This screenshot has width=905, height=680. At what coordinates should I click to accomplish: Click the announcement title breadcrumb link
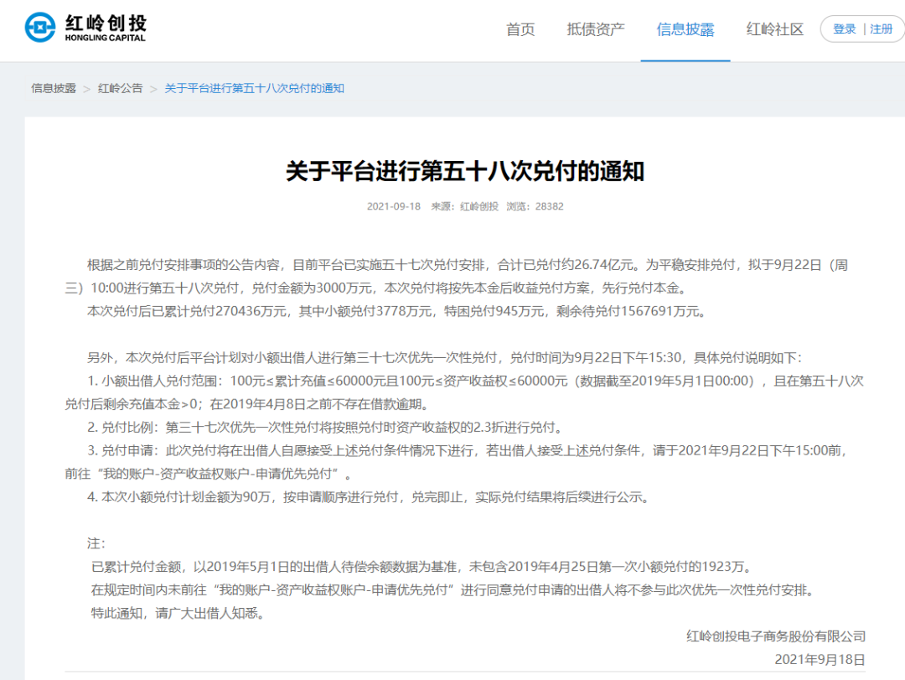coord(253,87)
